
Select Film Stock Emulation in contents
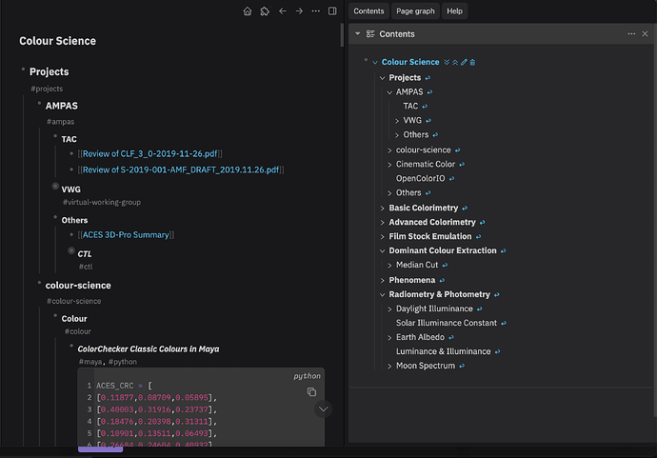click(x=429, y=236)
